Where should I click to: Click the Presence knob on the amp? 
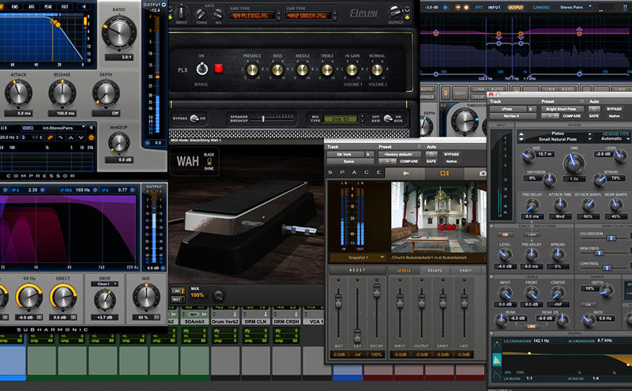[252, 70]
